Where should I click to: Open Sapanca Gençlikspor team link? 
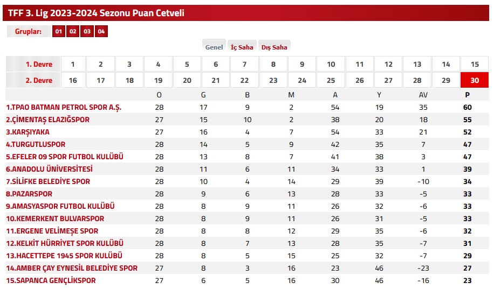coord(51,280)
